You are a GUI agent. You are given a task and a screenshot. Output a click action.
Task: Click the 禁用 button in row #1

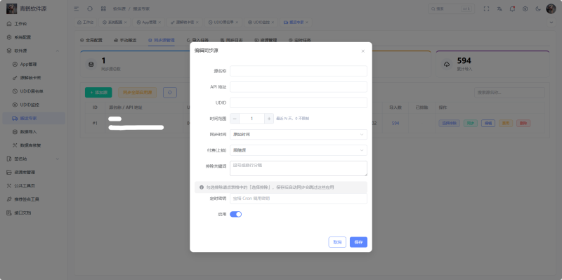[506, 124]
